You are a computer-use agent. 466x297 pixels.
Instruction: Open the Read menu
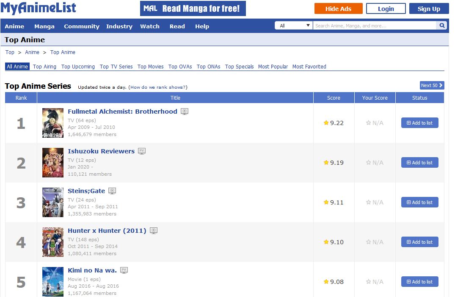click(177, 27)
